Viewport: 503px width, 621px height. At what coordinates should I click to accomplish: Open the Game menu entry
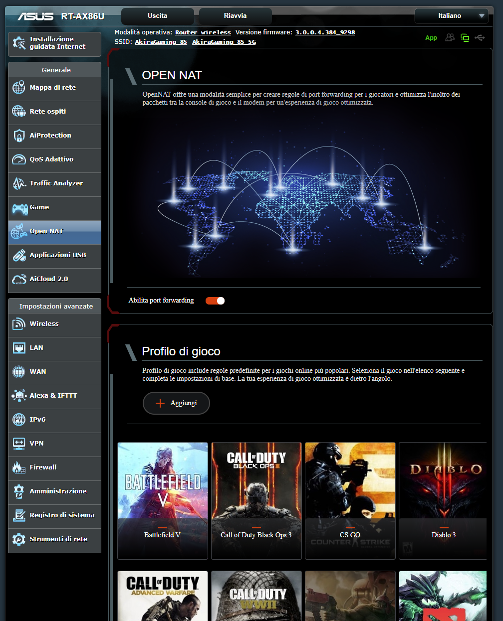(54, 208)
